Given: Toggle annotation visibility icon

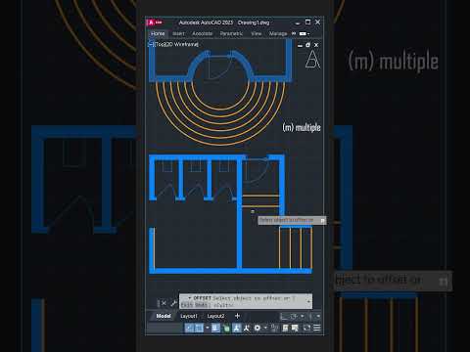Looking at the screenshot, I should coord(237,328).
